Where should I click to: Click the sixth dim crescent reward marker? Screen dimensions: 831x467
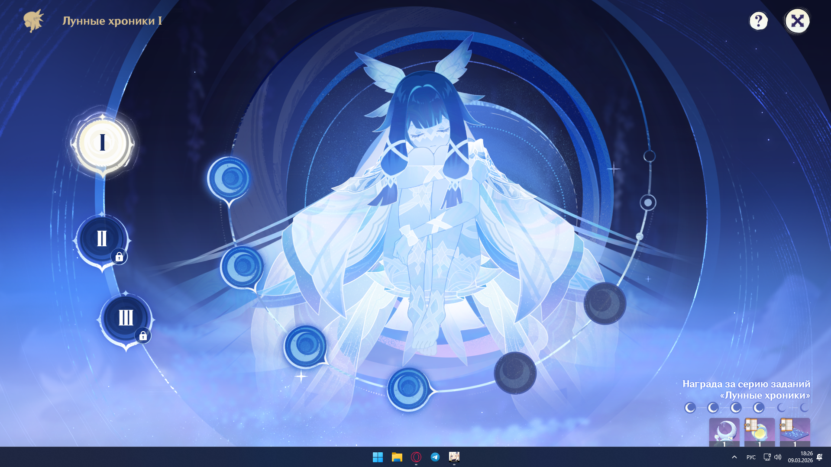click(805, 408)
